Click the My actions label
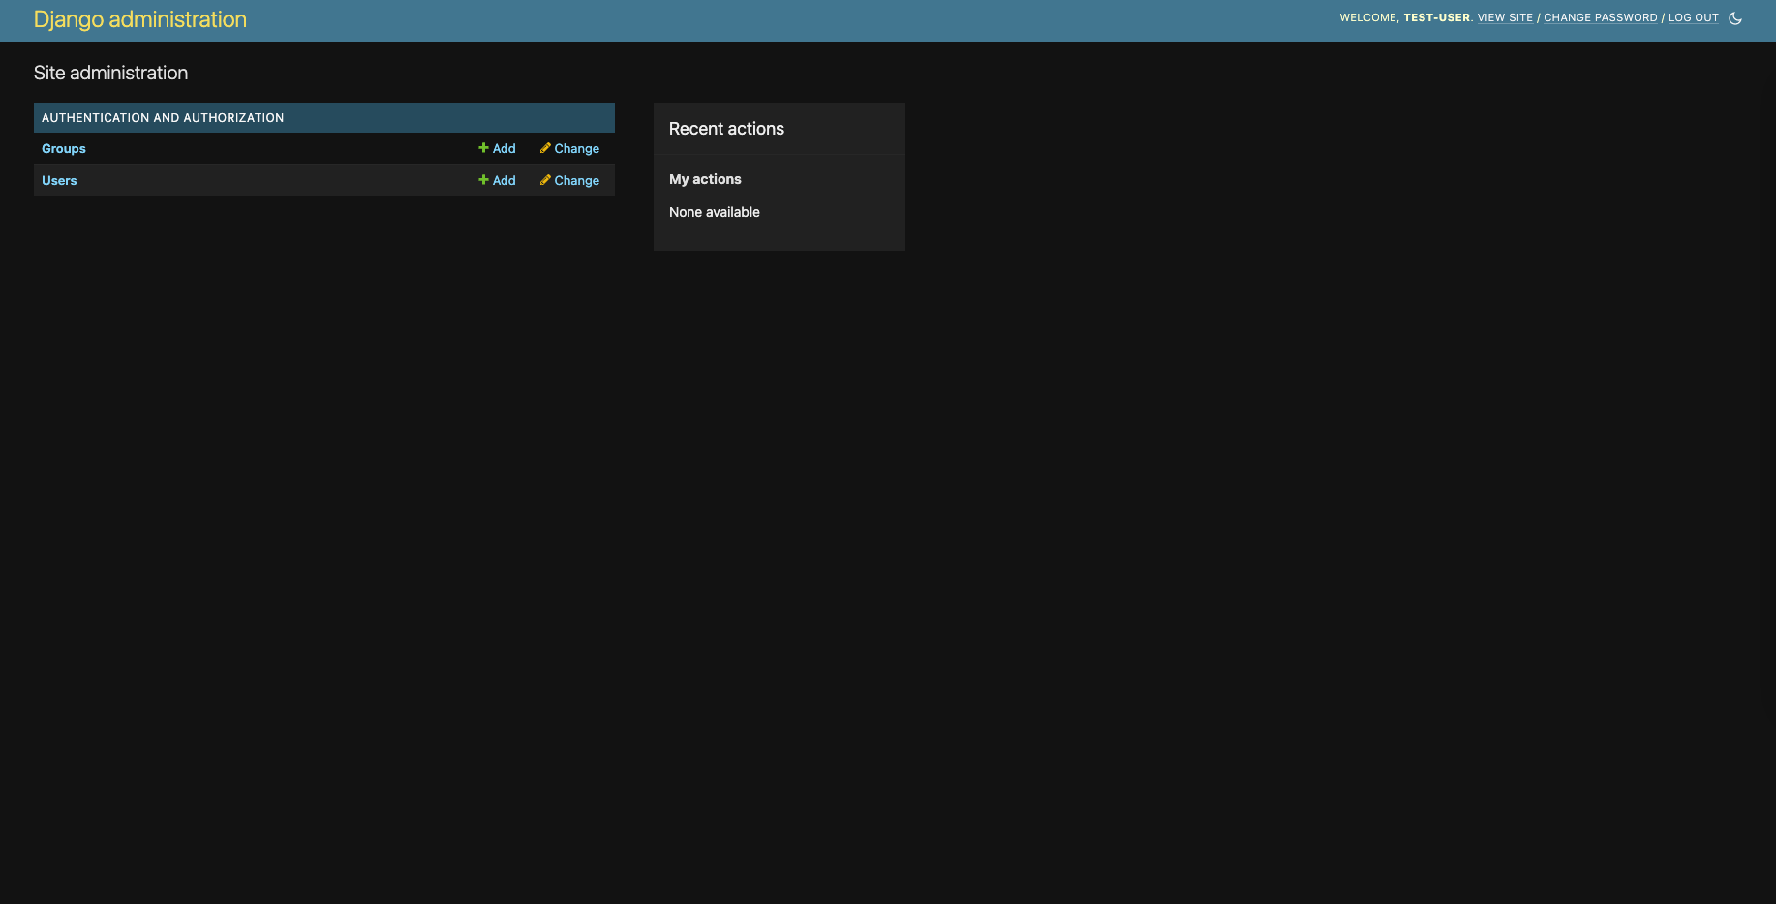 click(705, 178)
